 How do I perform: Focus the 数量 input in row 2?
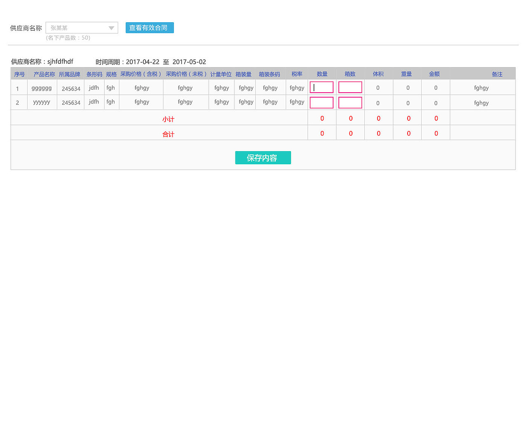click(322, 103)
